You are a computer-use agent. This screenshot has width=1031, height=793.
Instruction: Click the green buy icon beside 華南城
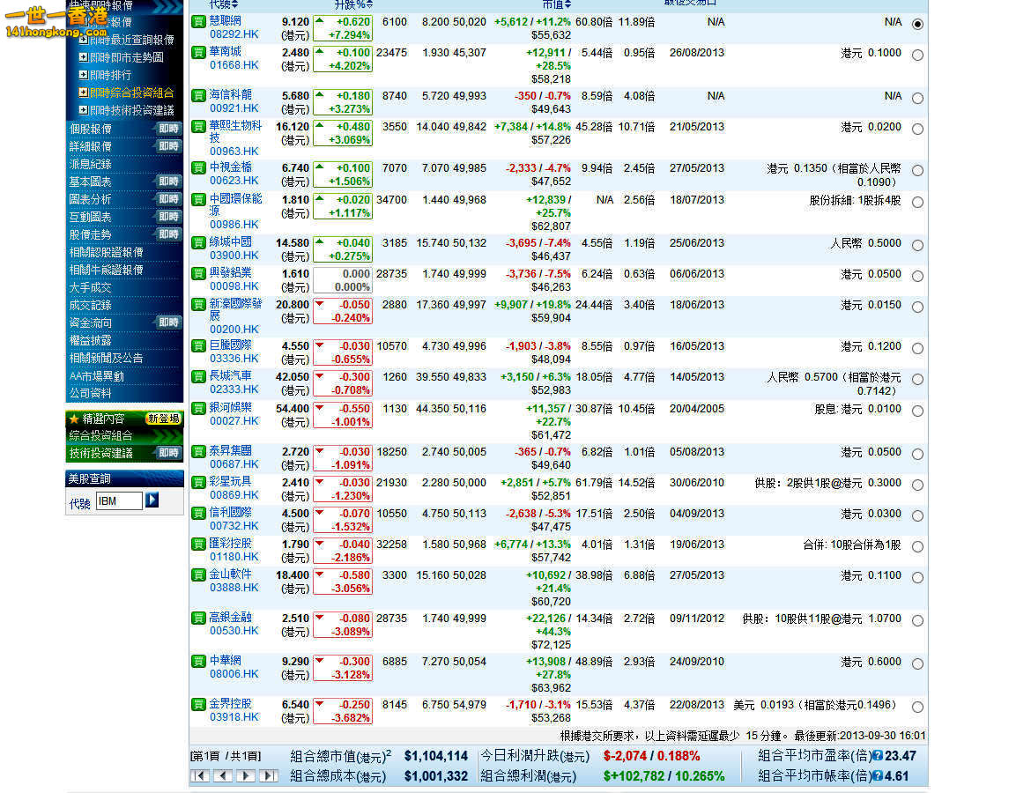click(198, 52)
